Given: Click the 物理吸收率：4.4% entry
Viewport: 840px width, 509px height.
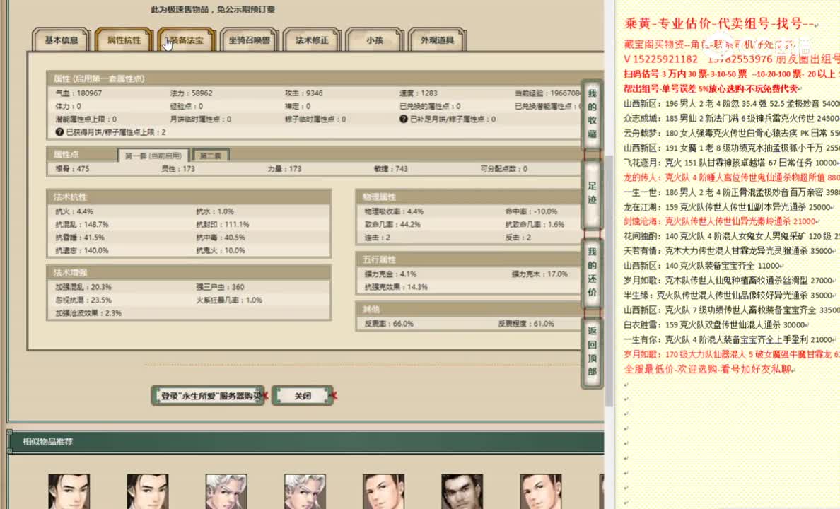Looking at the screenshot, I should pyautogui.click(x=394, y=211).
